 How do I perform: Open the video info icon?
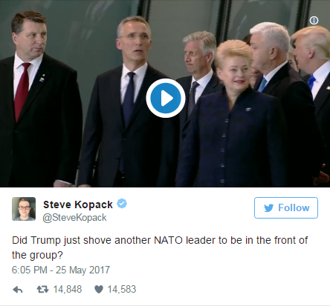click(314, 20)
